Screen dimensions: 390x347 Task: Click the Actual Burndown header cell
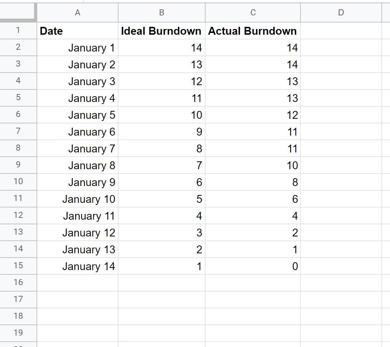[x=253, y=31]
